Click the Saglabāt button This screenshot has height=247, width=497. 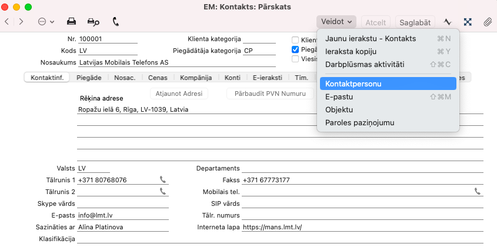coord(415,22)
